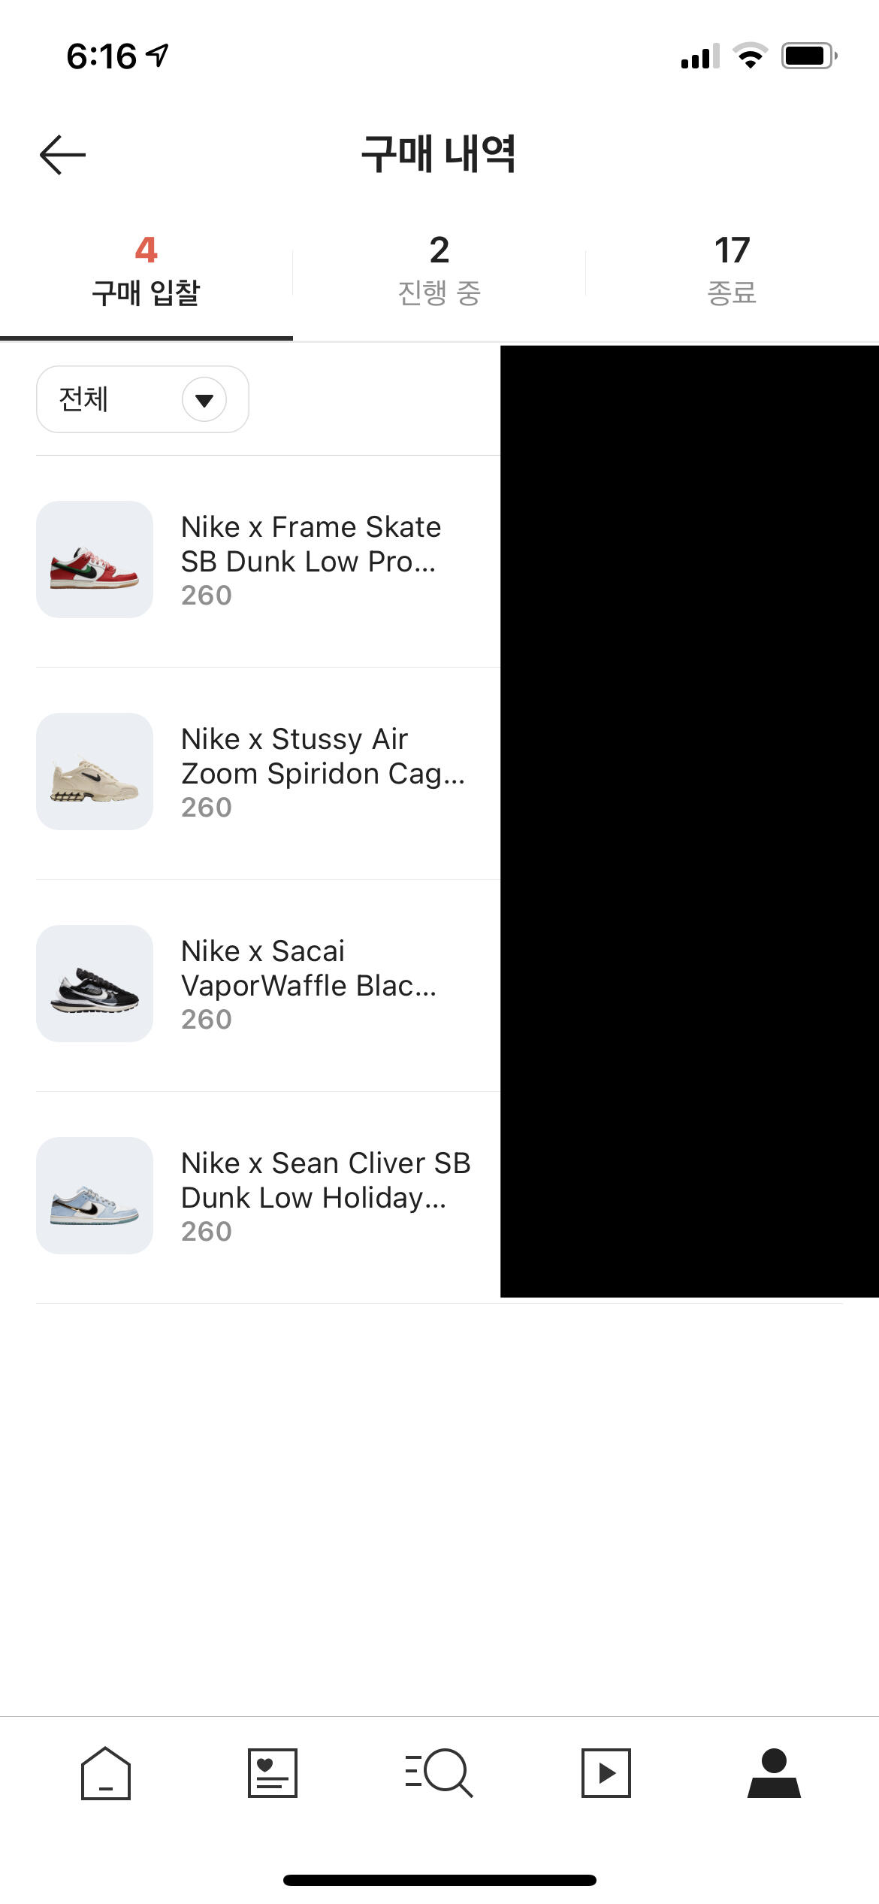The width and height of the screenshot is (879, 1904).
Task: Expand the 전체 filter dropdown
Action: tap(142, 399)
